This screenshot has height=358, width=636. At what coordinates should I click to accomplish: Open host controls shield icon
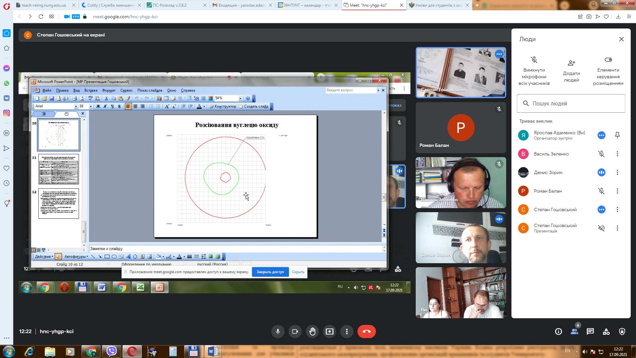tap(622, 331)
